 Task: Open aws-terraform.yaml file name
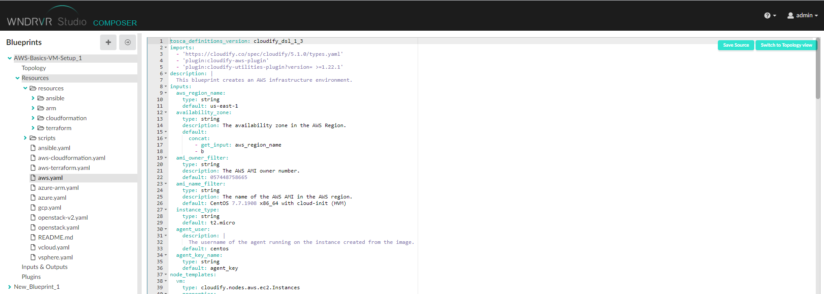click(x=64, y=168)
